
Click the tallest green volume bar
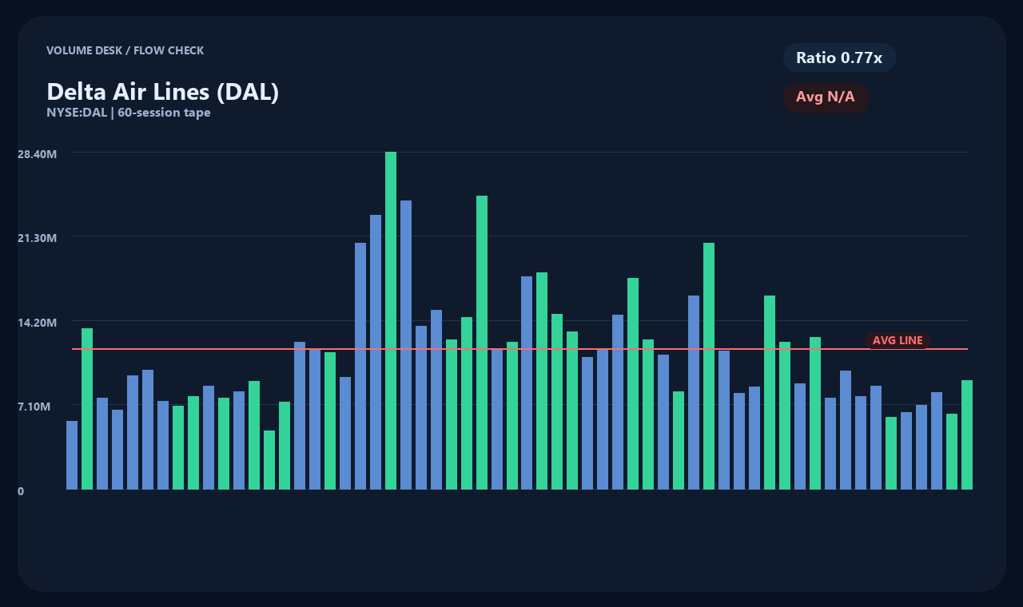pyautogui.click(x=391, y=320)
